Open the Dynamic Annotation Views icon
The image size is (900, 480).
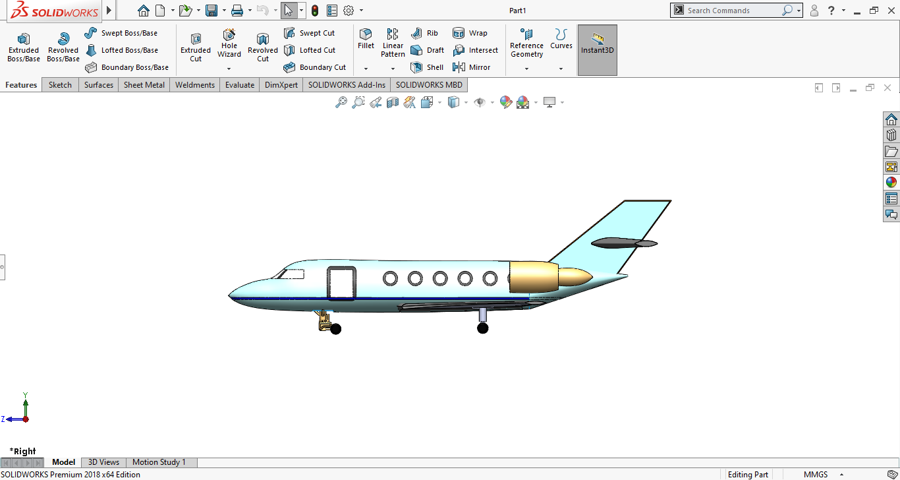point(410,102)
